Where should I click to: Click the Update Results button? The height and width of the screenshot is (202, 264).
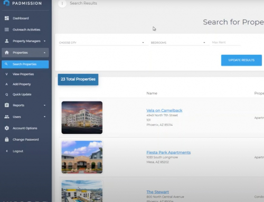pos(241,60)
